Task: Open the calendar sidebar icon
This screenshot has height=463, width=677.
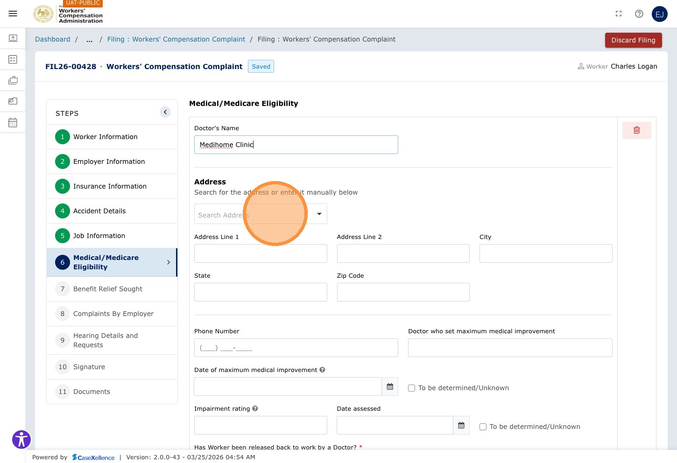Action: coord(13,123)
